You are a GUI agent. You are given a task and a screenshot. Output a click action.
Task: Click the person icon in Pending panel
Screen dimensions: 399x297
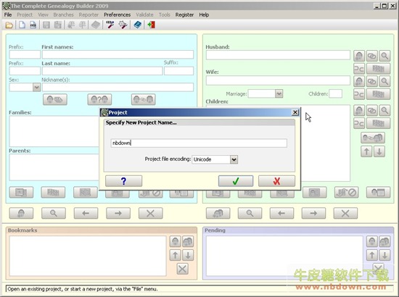point(371,241)
